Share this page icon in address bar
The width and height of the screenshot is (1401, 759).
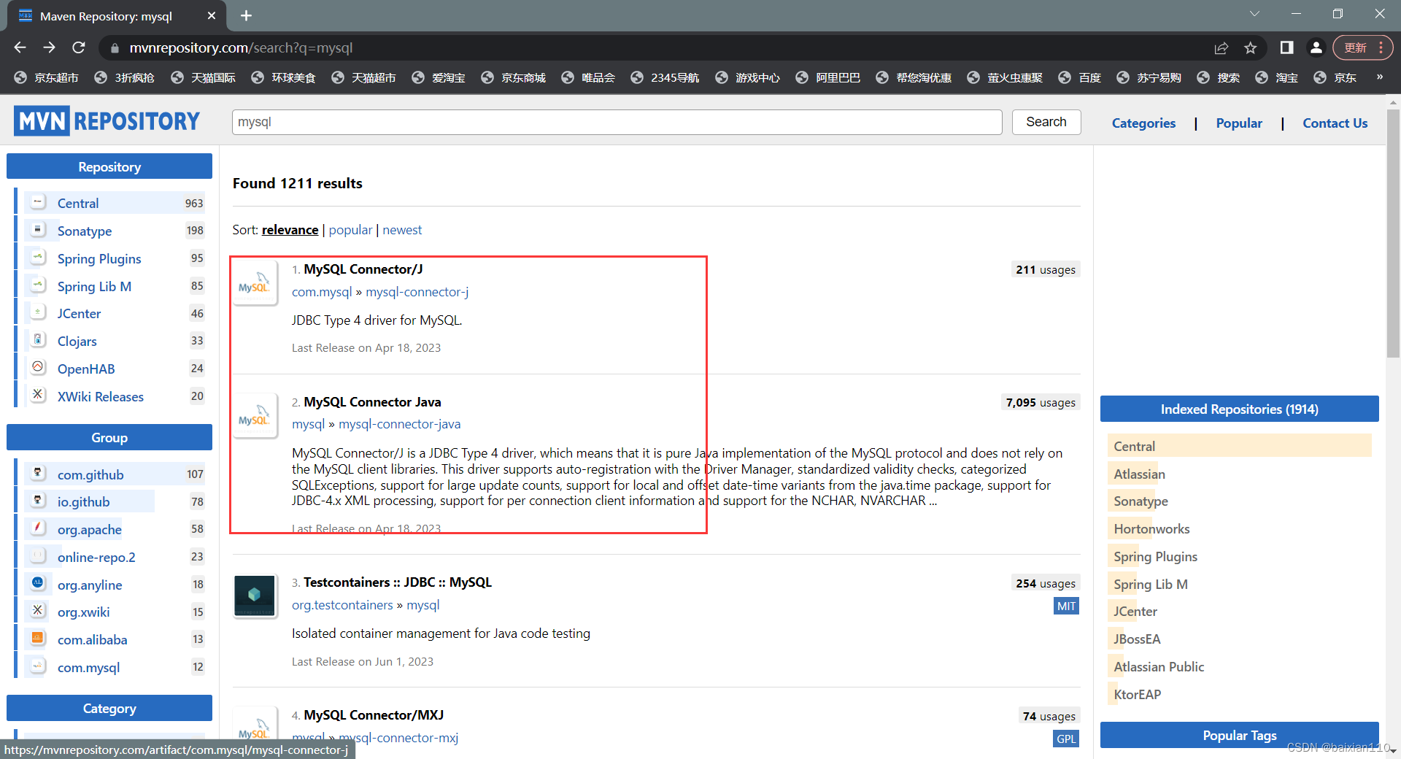pos(1221,47)
